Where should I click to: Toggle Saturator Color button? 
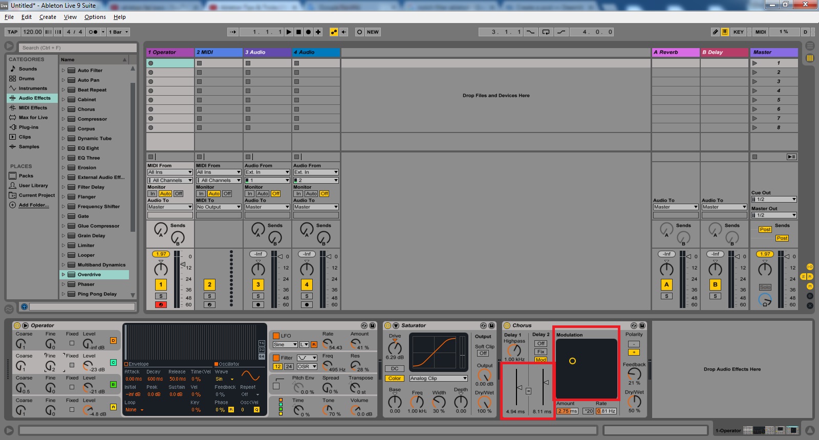[x=395, y=378]
